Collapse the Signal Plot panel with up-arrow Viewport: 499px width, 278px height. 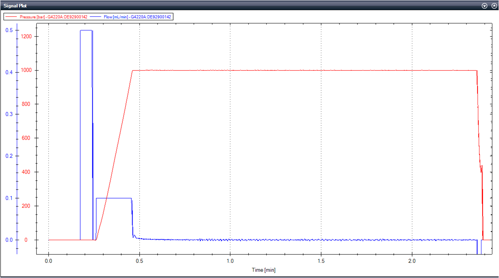[x=494, y=6]
